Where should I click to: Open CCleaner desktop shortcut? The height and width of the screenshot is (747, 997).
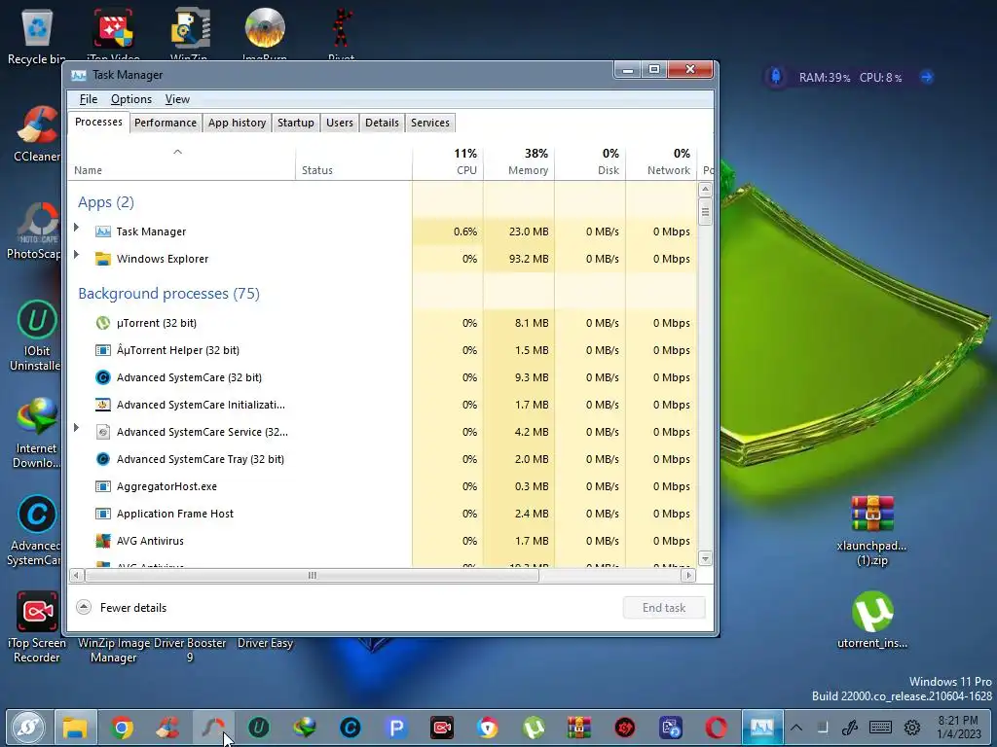(x=37, y=133)
